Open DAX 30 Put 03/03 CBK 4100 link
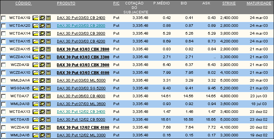This screenshot has height=139, width=274. click(x=83, y=73)
